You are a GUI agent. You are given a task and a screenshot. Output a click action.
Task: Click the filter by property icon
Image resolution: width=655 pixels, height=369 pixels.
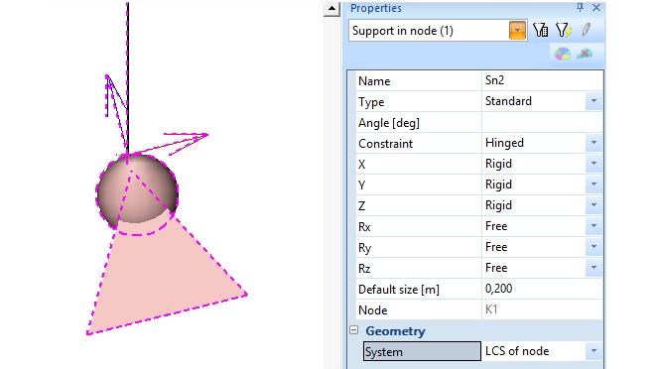(541, 30)
